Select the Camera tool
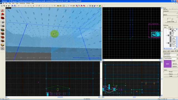The width and height of the screenshot is (178, 100). (3, 18)
